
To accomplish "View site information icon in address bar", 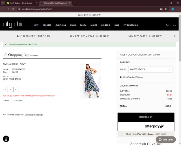I will 20,9.
